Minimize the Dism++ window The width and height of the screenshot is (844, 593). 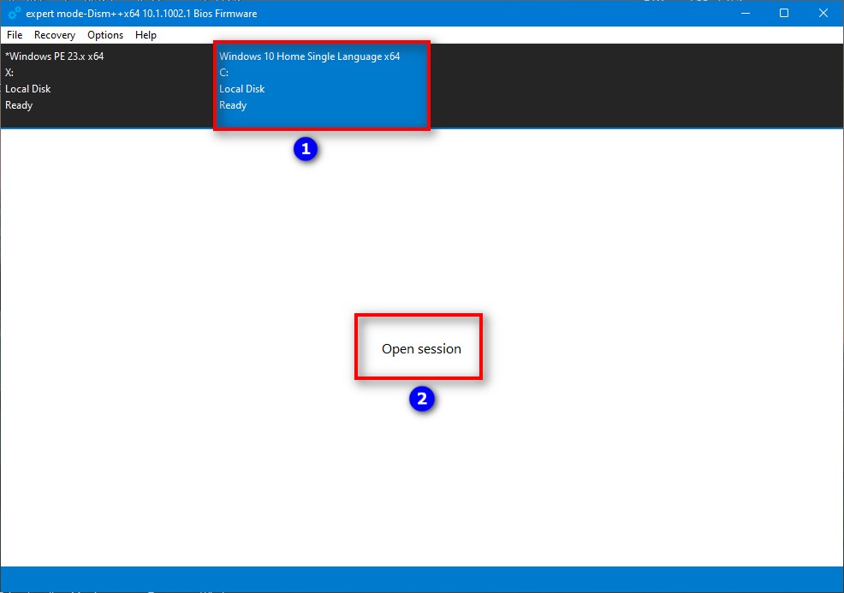click(x=744, y=13)
